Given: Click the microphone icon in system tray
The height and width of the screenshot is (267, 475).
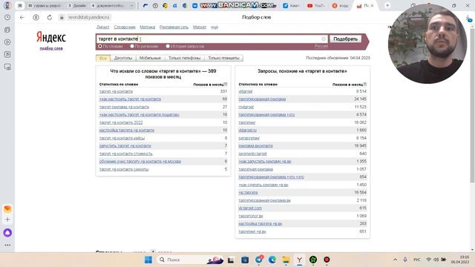Looking at the screenshot, I should [405, 260].
